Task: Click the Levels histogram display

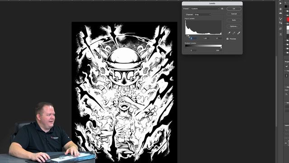Action: click(x=203, y=27)
